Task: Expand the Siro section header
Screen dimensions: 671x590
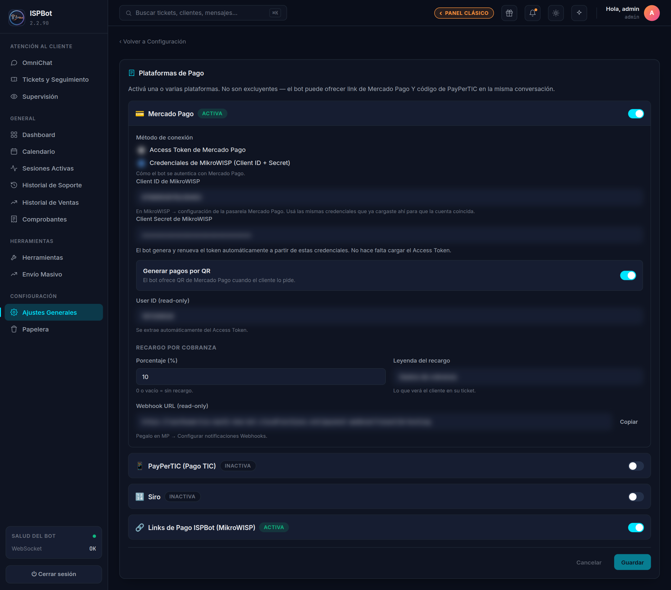Action: coord(389,497)
